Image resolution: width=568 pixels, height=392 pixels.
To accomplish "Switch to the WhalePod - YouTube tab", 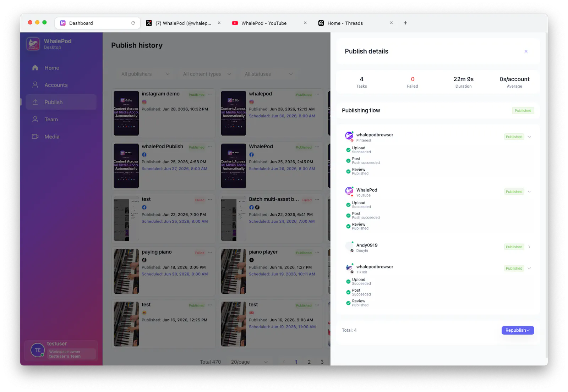I will tap(264, 23).
